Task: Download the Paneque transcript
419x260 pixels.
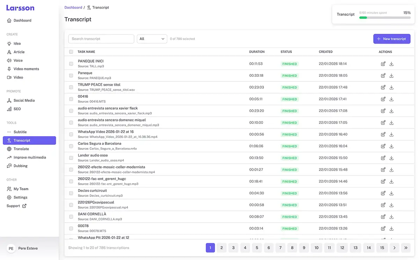Action: tap(391, 76)
